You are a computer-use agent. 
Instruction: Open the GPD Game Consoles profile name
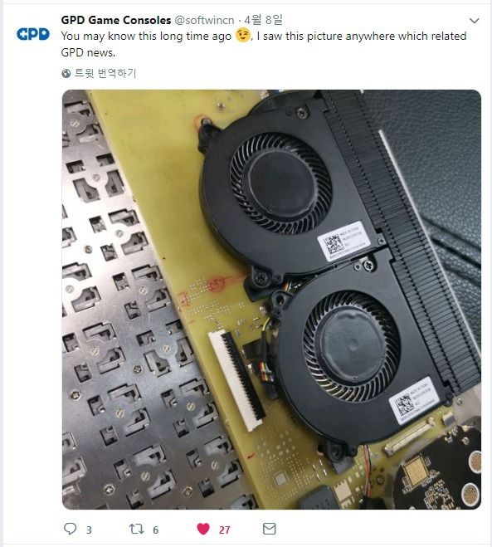point(116,20)
